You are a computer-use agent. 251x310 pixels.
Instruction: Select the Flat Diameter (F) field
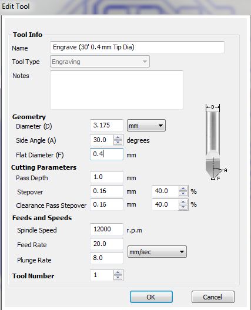coord(107,154)
